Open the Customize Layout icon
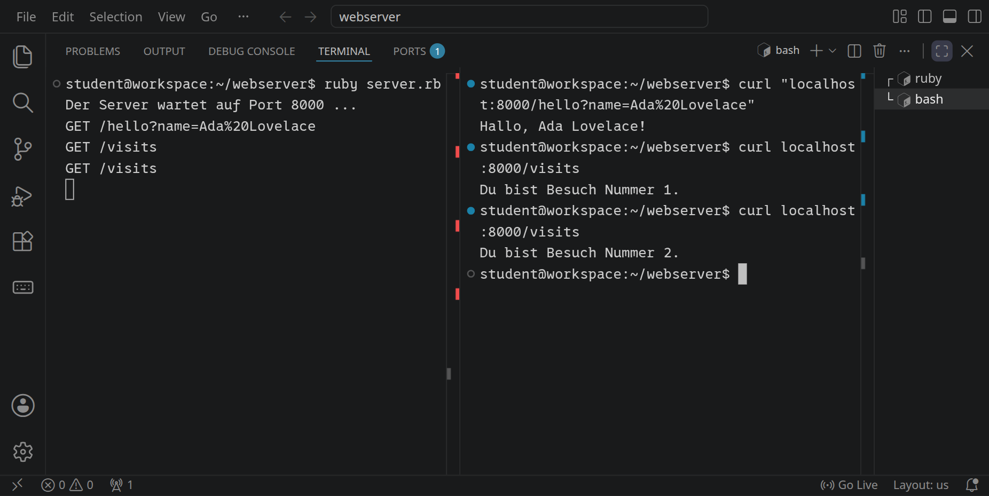The height and width of the screenshot is (496, 989). [900, 17]
